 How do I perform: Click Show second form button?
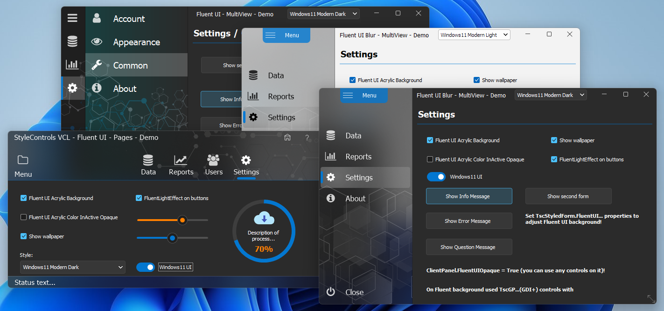(568, 196)
